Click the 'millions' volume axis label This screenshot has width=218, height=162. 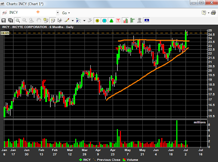(200, 122)
